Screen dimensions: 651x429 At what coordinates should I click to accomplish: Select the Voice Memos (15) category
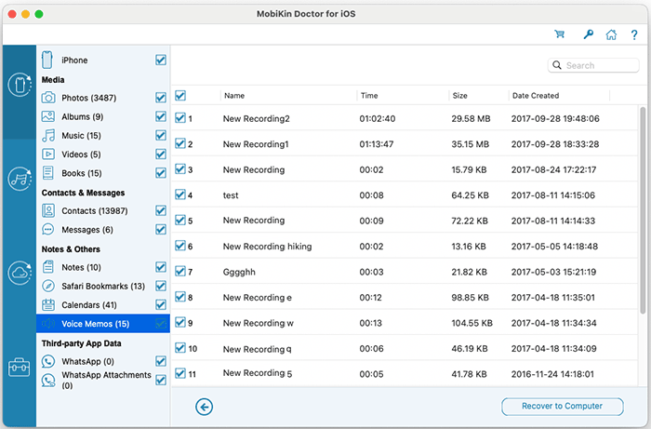(103, 324)
